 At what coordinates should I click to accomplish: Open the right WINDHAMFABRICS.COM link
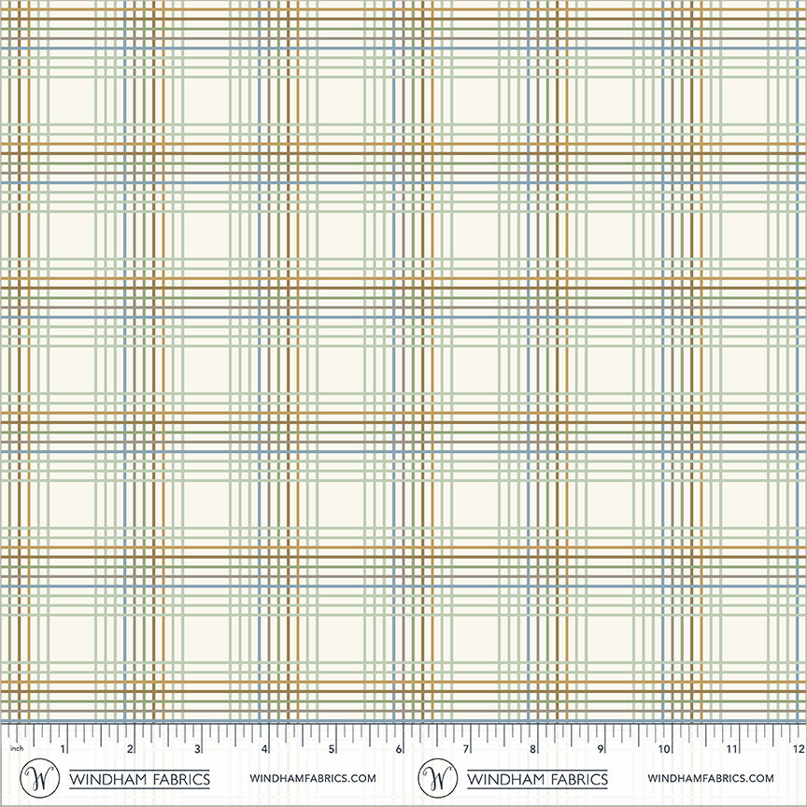[x=711, y=778]
